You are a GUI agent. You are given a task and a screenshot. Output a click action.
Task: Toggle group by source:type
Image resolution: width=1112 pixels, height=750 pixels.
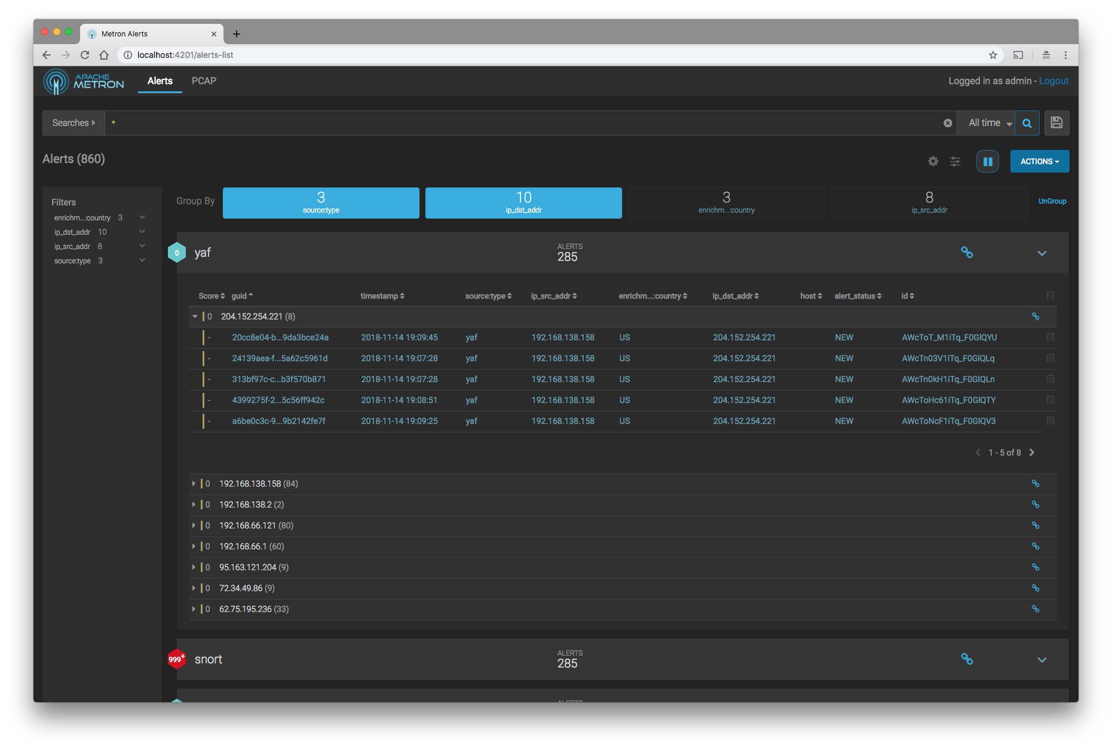[x=321, y=203]
